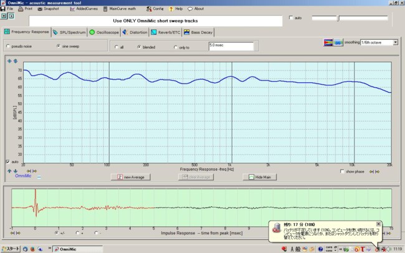Click the top right slider handle
This screenshot has height=253, width=405.
pos(338,18)
